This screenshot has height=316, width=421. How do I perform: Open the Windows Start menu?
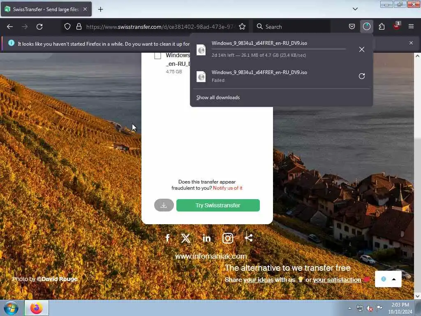(11, 308)
